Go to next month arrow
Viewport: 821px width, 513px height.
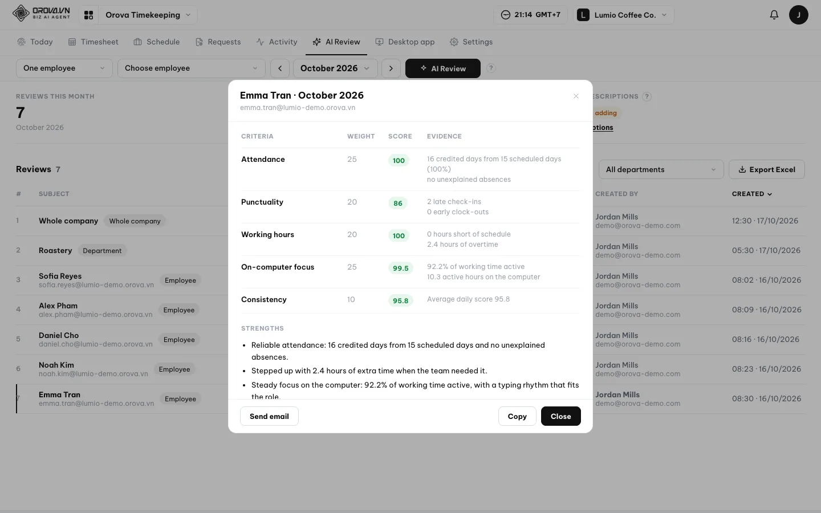pyautogui.click(x=391, y=68)
